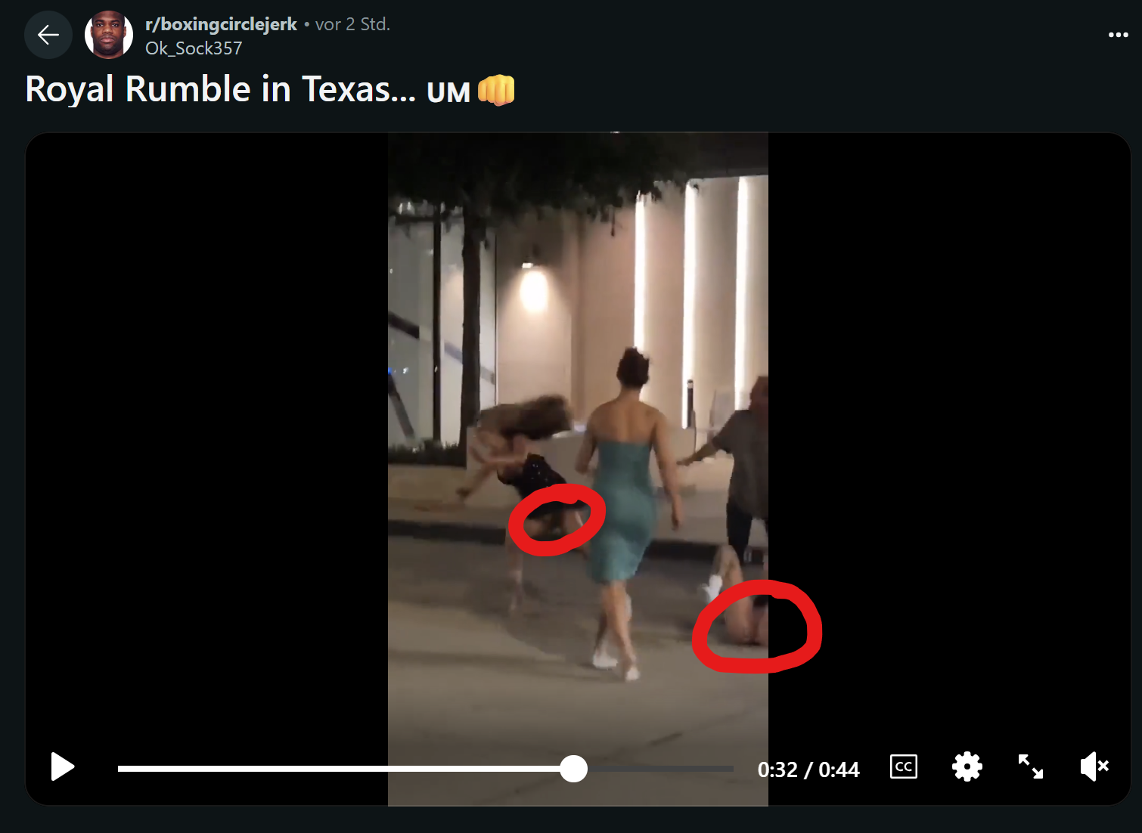This screenshot has width=1142, height=833.
Task: Open Ok_Sock357 user profile
Action: coord(194,48)
